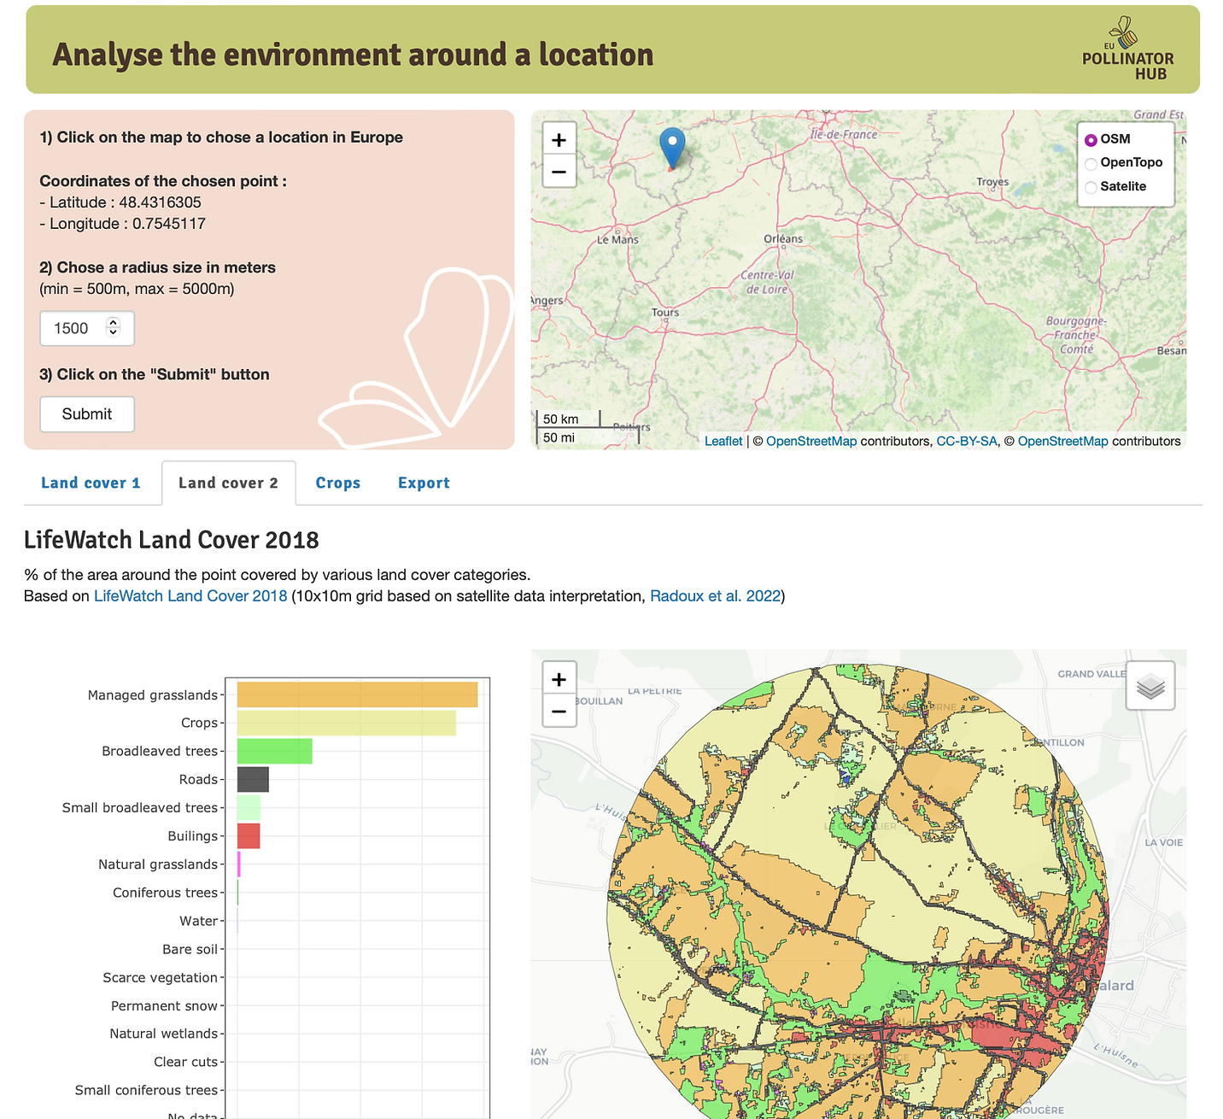Screen dimensions: 1223x1119
Task: Open the Radoux et al. 2022 reference link
Action: [x=716, y=596]
